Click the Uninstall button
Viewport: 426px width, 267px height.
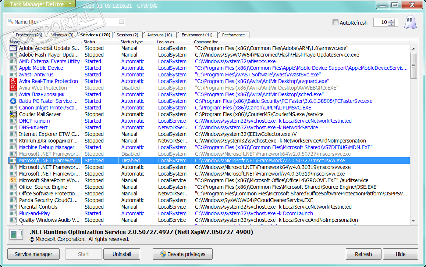point(122,254)
